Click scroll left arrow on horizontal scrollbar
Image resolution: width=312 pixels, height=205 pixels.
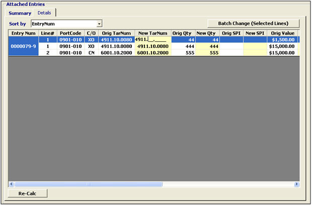[11, 184]
